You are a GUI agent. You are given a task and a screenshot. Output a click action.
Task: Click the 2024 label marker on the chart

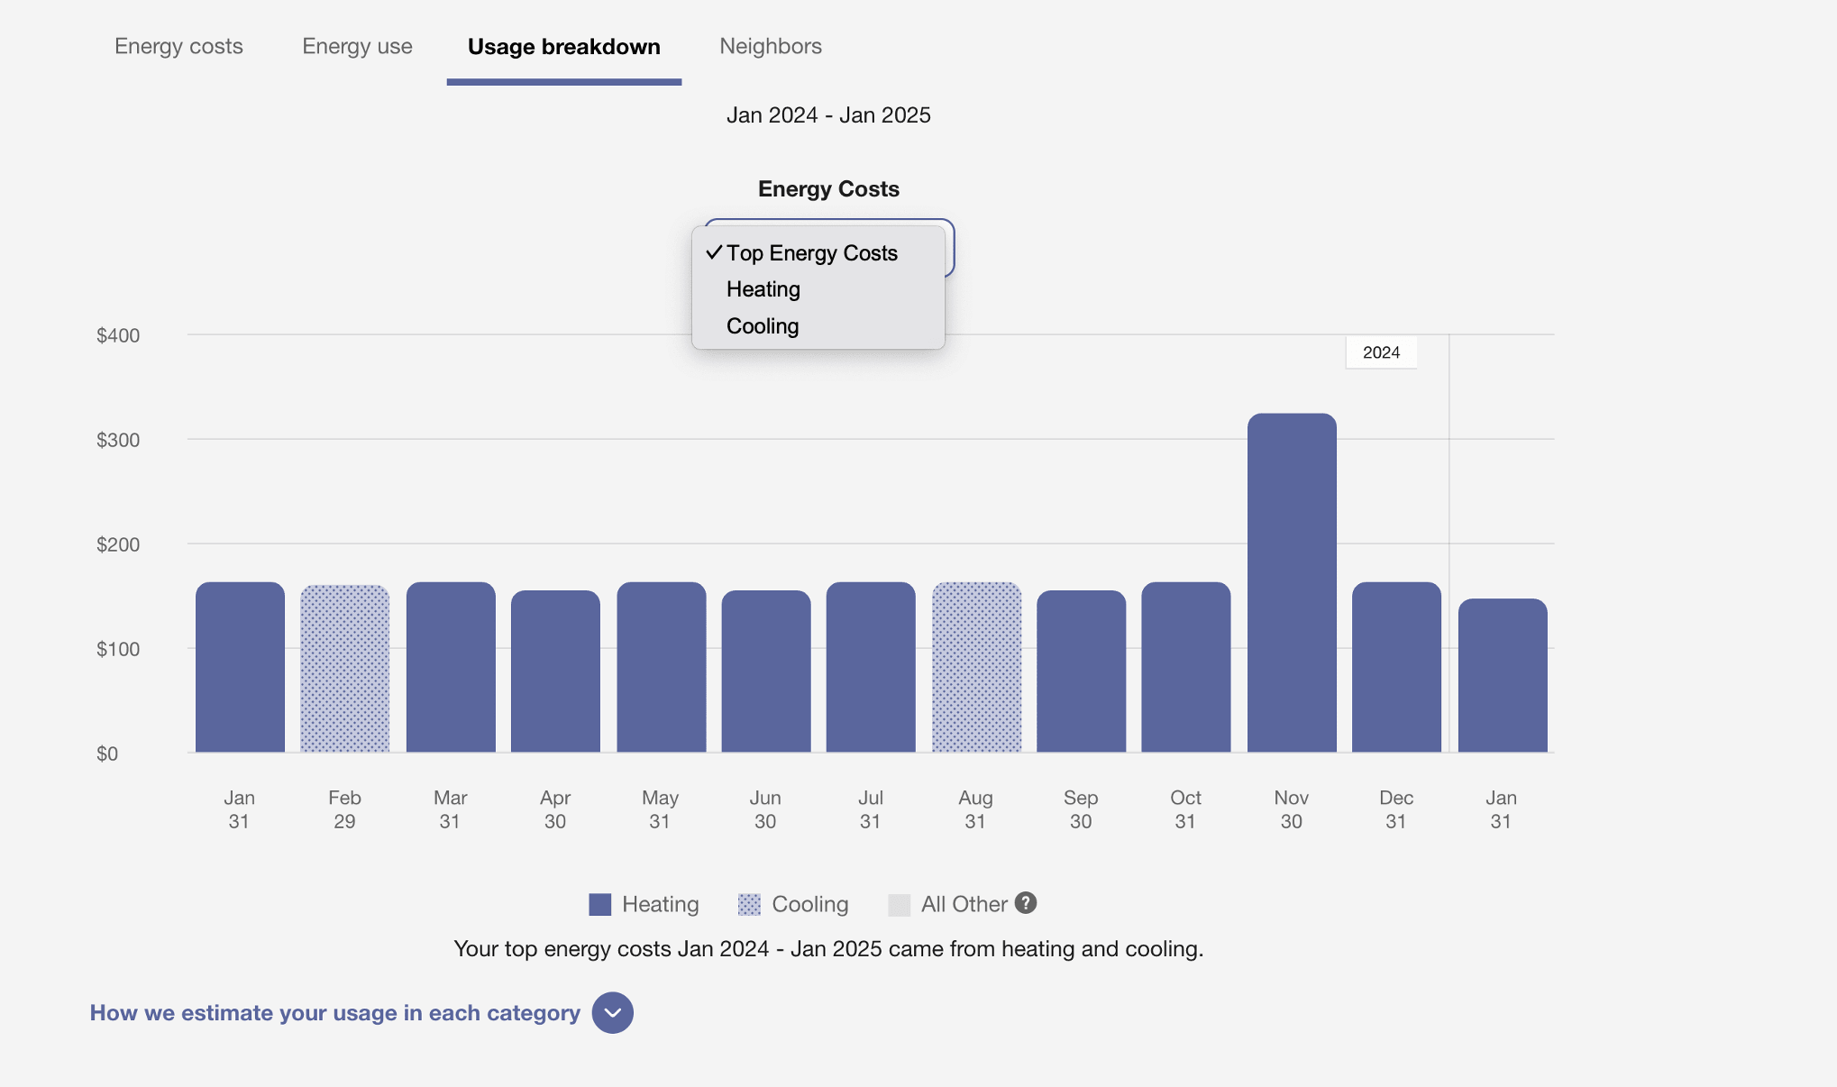pos(1381,352)
